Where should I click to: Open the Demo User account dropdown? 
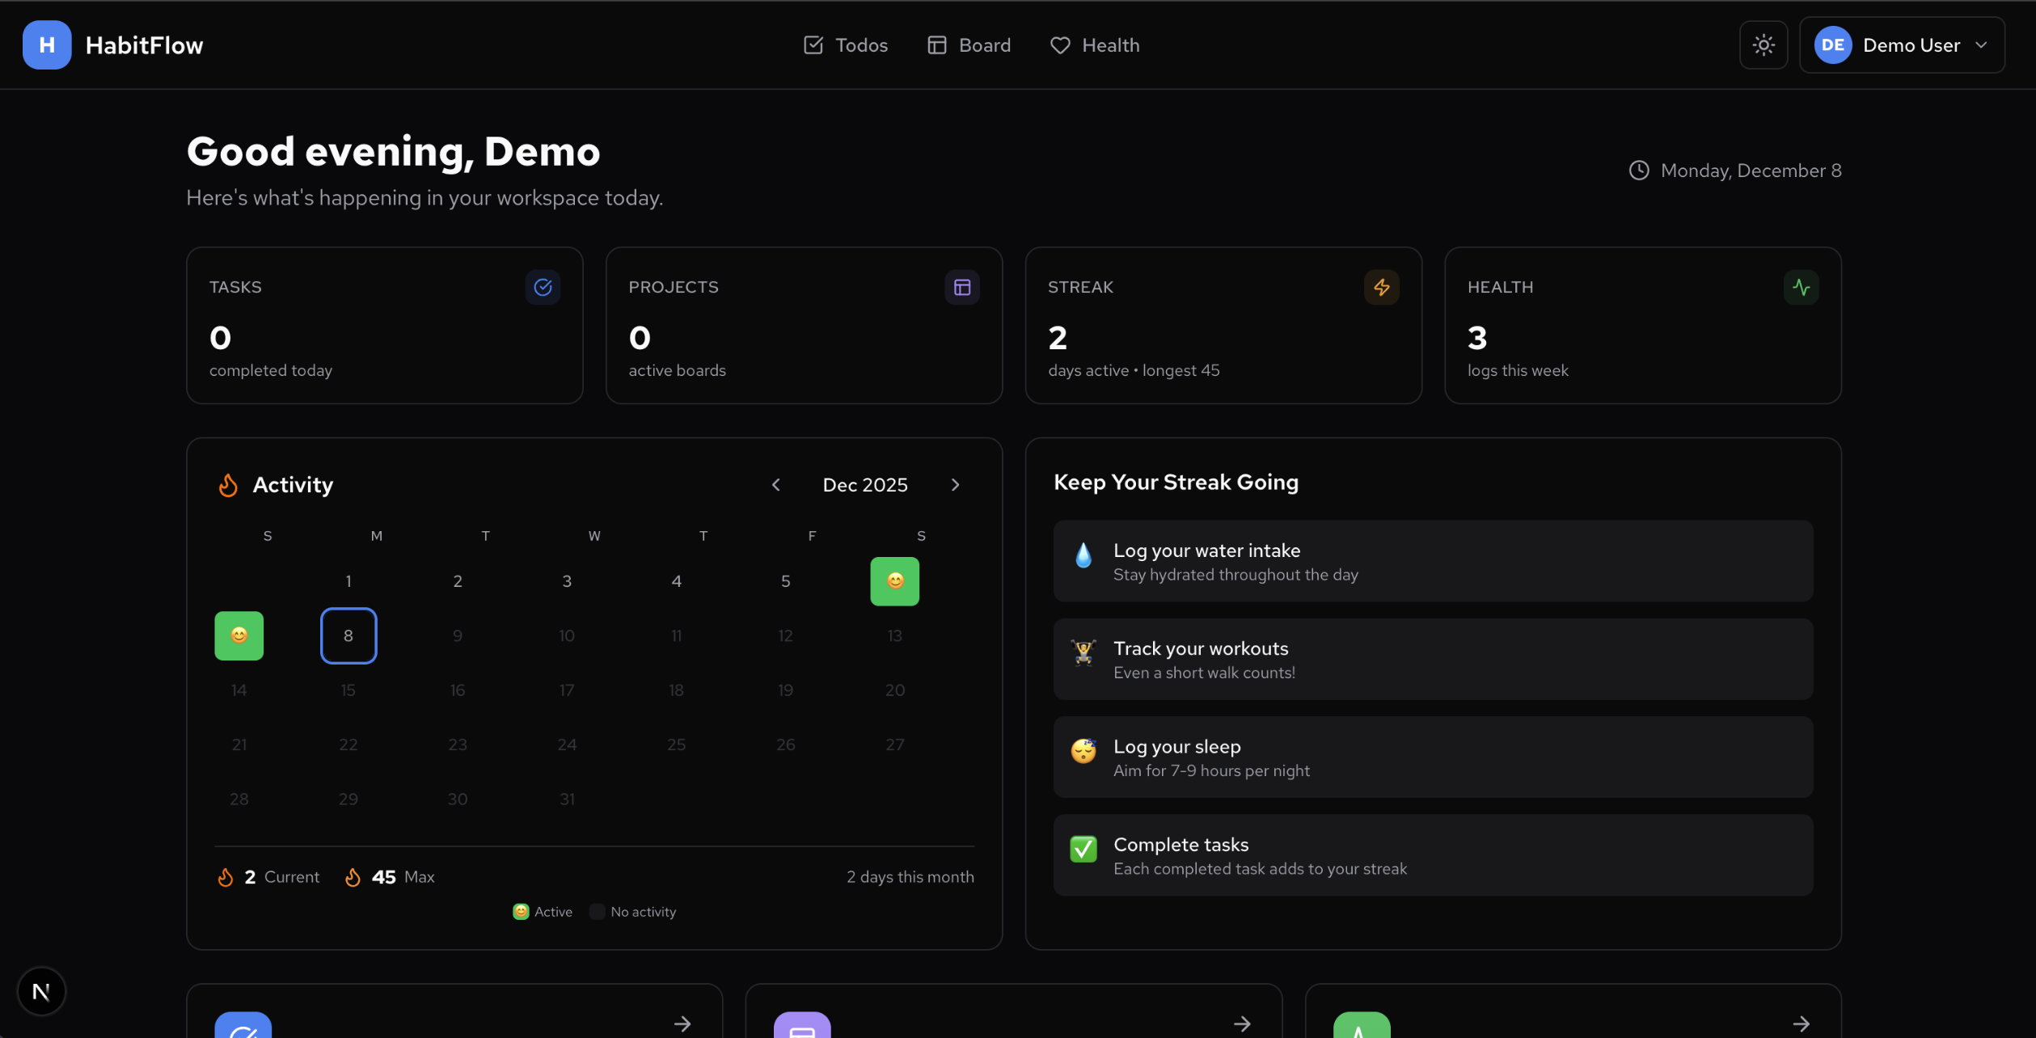1902,45
